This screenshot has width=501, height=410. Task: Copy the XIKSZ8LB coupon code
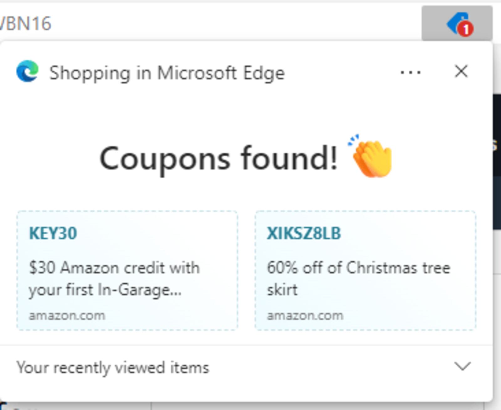304,233
